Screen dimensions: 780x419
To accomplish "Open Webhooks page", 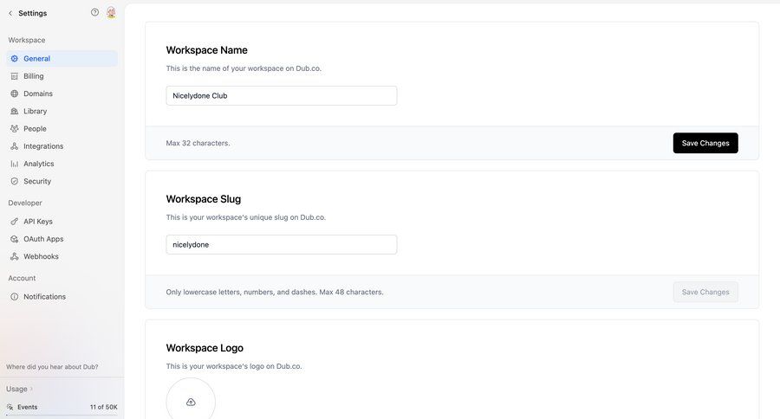I will click(62, 256).
